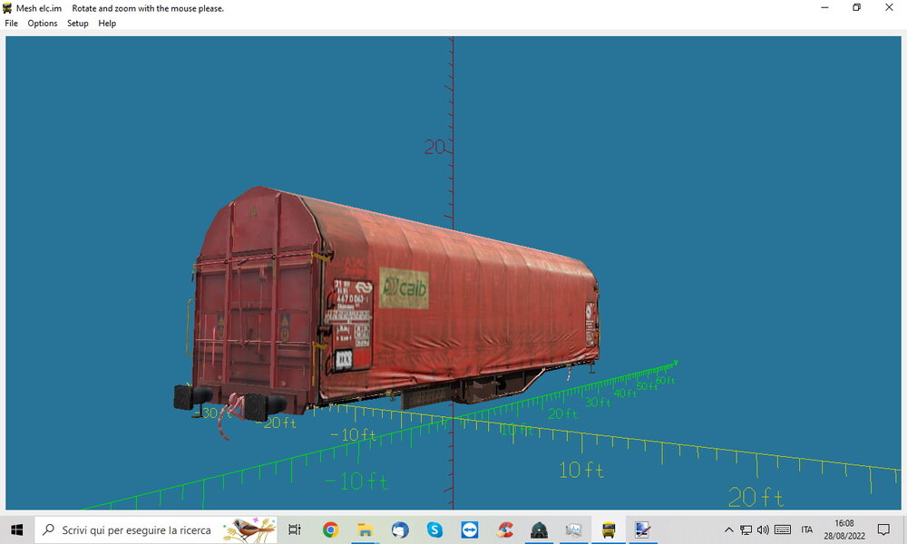The width and height of the screenshot is (907, 544).
Task: Open Skype from taskbar
Action: [434, 529]
